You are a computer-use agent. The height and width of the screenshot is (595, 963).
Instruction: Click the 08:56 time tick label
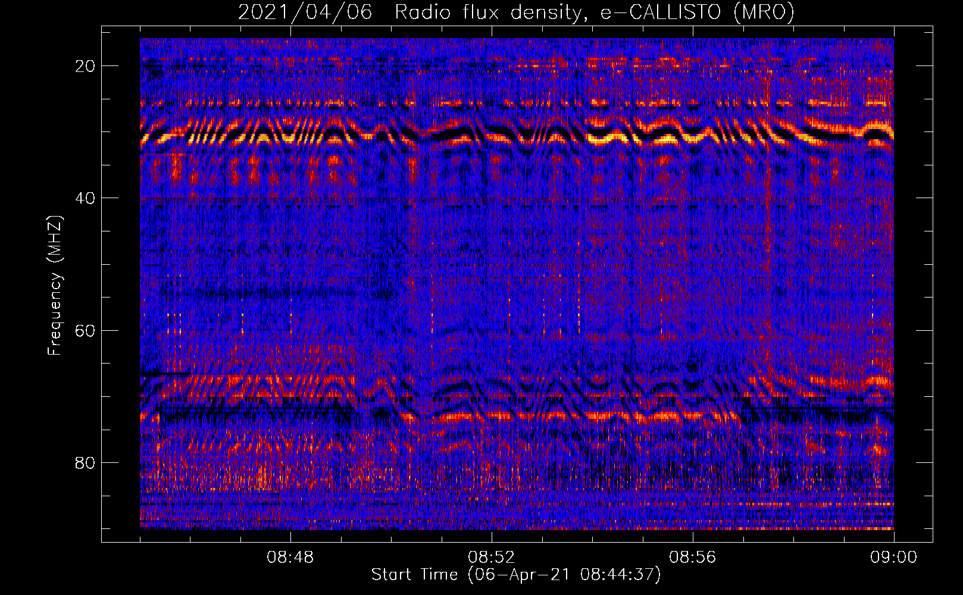pyautogui.click(x=693, y=558)
